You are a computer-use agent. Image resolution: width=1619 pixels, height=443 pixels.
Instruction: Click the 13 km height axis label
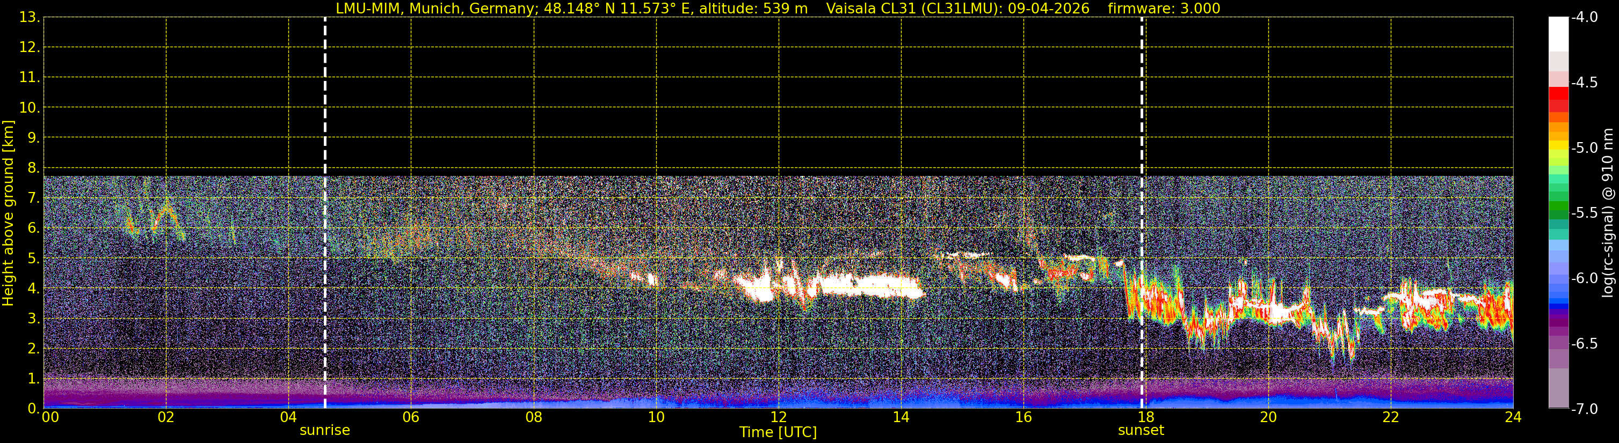pos(29,18)
